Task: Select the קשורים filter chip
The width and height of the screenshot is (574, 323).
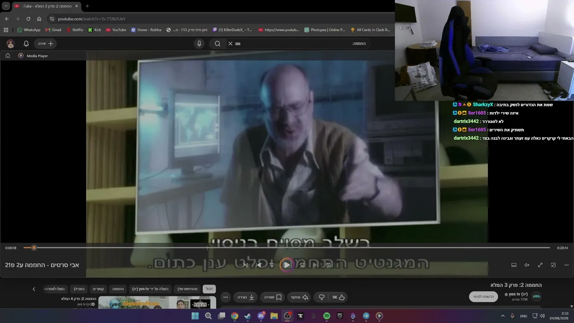Action: (x=98, y=289)
